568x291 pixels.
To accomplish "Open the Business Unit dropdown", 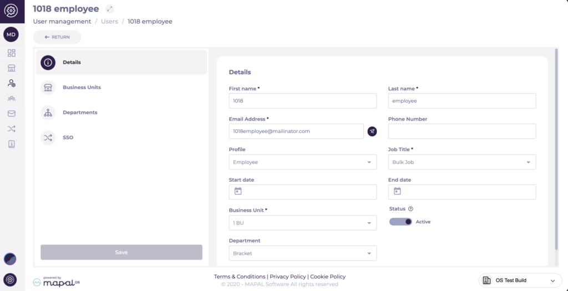I will (x=302, y=223).
